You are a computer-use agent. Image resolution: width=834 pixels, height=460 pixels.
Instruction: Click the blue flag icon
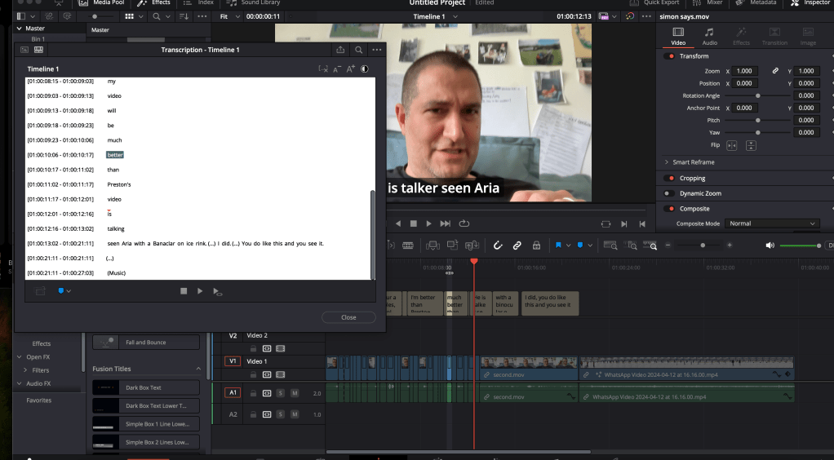[x=558, y=245]
